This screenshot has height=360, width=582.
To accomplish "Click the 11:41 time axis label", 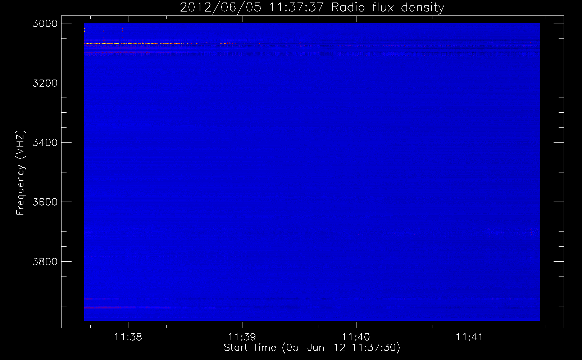I will (x=469, y=337).
